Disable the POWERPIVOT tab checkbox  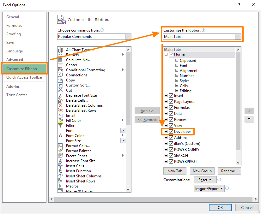(x=171, y=161)
